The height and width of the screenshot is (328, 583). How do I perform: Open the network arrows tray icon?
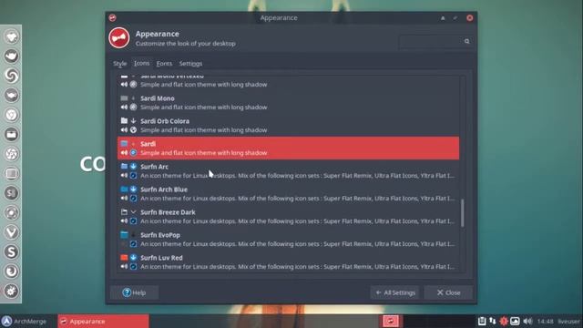tap(492, 321)
